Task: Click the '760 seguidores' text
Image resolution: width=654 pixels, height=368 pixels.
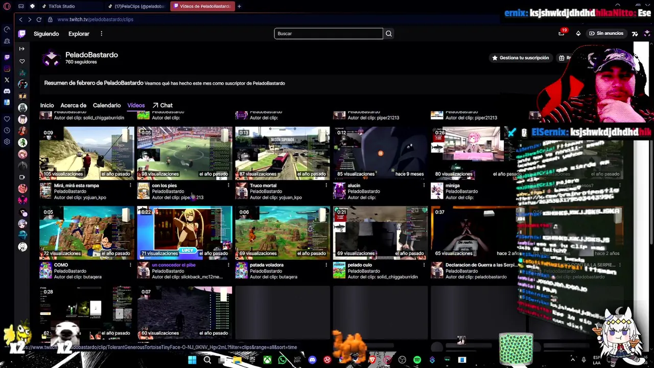Action: tap(81, 62)
